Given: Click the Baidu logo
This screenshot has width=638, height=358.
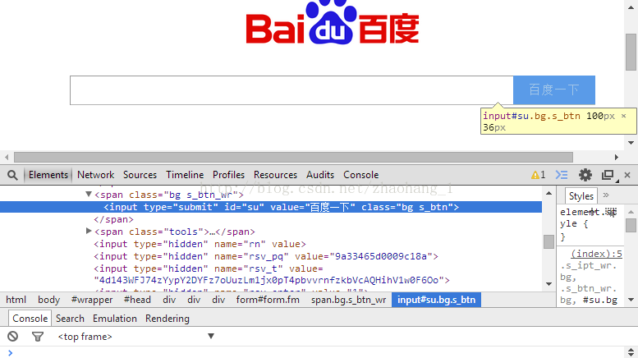Looking at the screenshot, I should tap(333, 22).
